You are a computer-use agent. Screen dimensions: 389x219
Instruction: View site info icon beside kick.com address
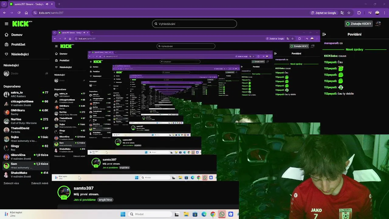point(35,13)
